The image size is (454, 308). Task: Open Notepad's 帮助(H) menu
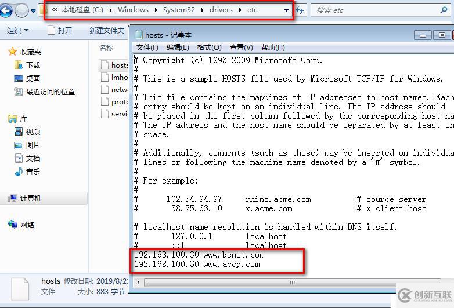click(x=273, y=47)
